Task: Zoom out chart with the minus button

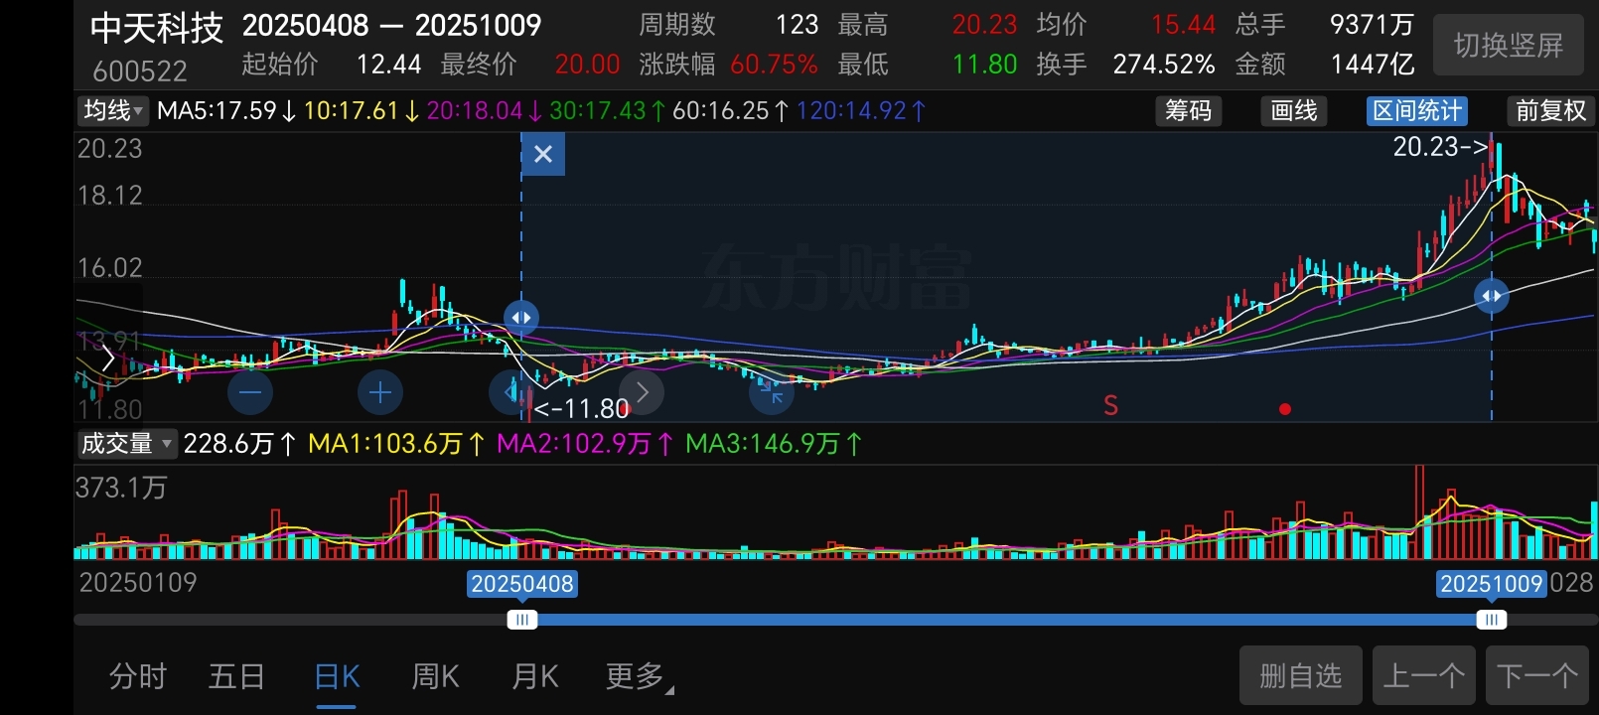Action: coord(250,393)
